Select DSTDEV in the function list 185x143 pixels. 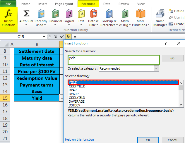[124, 105]
